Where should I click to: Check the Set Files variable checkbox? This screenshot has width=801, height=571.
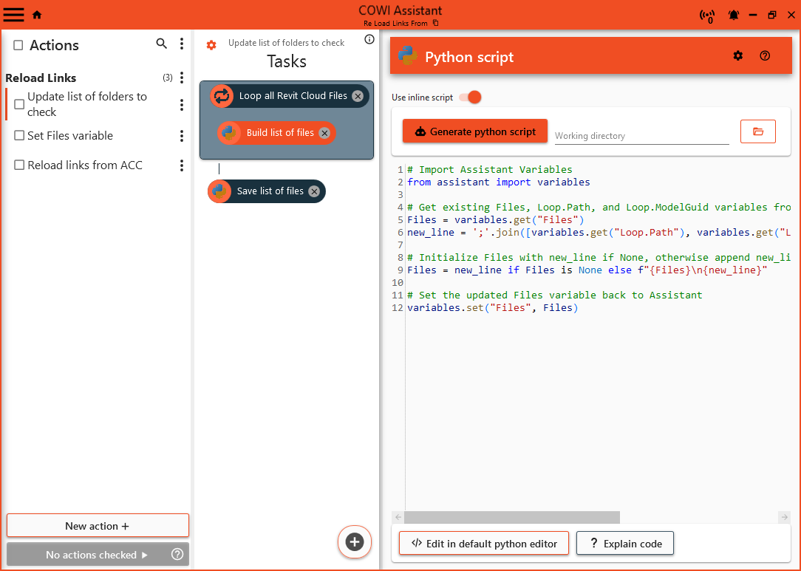[x=20, y=136]
